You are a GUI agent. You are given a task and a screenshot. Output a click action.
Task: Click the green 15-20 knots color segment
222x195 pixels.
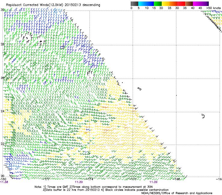pyautogui.click(x=158, y=4)
